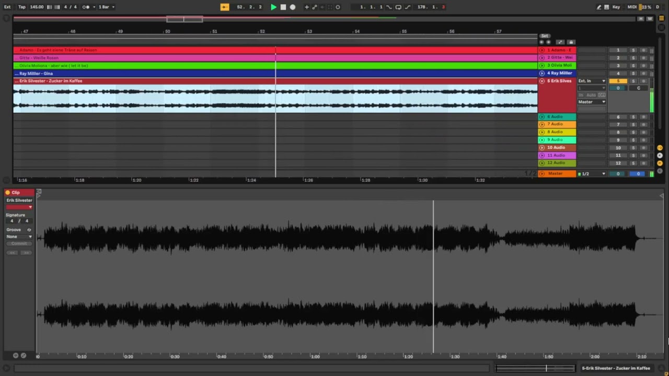Screen dimensions: 669x376
Task: Click track 5 volume field
Action: 618,88
